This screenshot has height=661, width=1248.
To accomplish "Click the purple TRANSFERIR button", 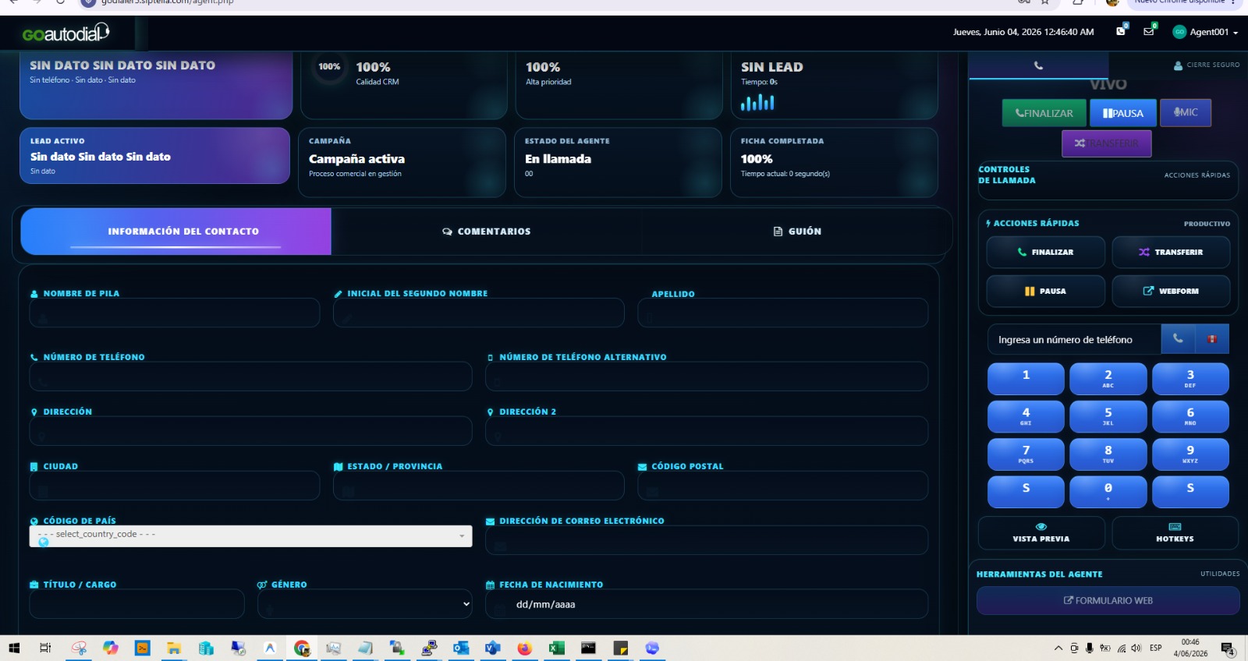I will [1106, 143].
